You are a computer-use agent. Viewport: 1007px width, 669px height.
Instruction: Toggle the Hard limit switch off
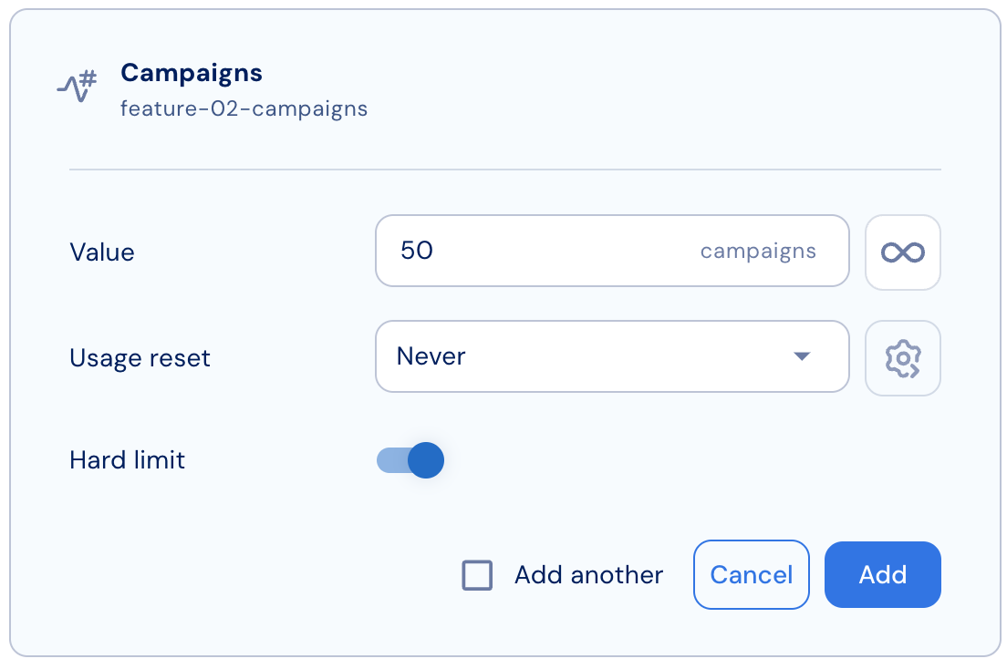(x=410, y=459)
